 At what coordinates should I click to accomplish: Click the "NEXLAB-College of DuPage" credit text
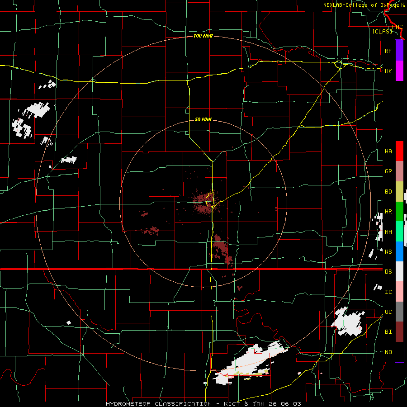click(x=362, y=5)
